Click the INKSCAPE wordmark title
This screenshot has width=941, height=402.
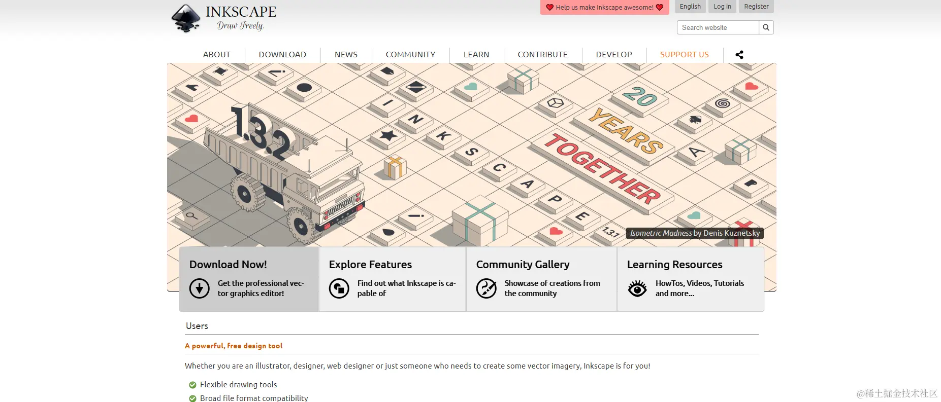241,12
